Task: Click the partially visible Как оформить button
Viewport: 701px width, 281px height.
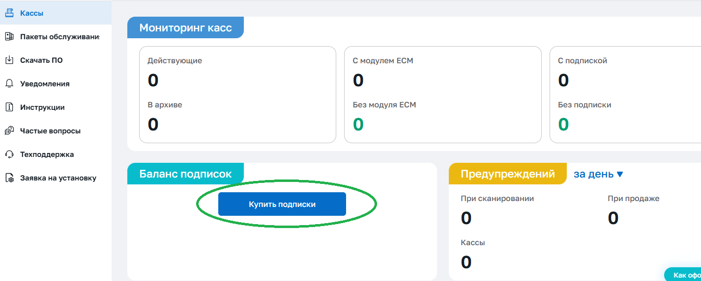Action: pyautogui.click(x=684, y=275)
